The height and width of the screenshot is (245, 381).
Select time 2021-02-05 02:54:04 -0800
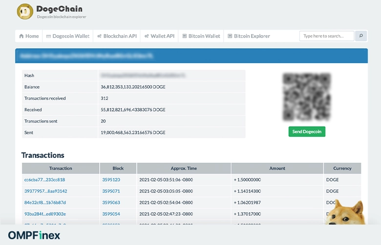click(166, 203)
